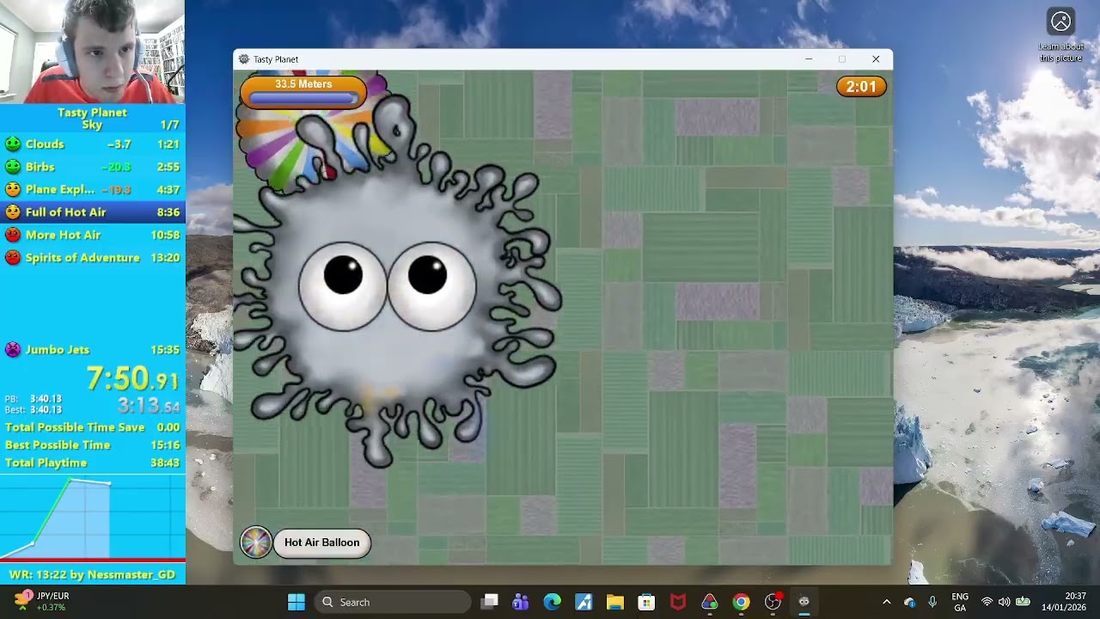The image size is (1100, 619).
Task: Click the Hot Air Balloon target icon
Action: tap(255, 542)
